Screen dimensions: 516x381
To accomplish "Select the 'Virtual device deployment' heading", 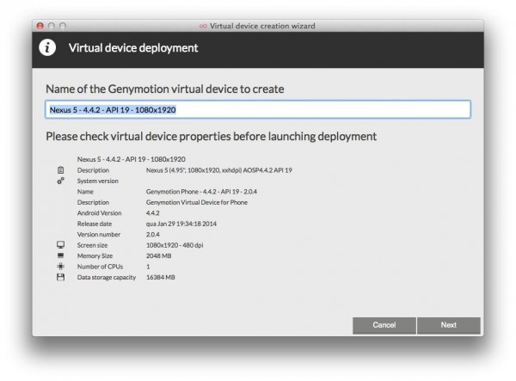I will pyautogui.click(x=133, y=48).
